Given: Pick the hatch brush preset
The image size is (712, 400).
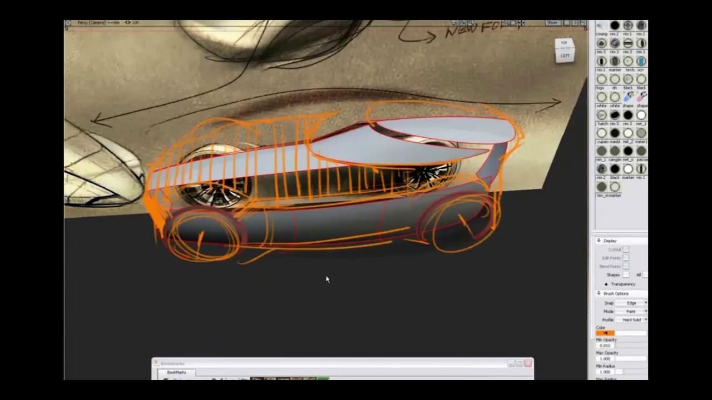Looking at the screenshot, I should pos(601,115).
